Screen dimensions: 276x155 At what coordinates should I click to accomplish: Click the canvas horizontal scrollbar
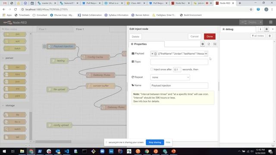click(x=53, y=142)
